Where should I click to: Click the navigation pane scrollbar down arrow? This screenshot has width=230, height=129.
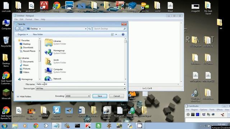pos(40,79)
